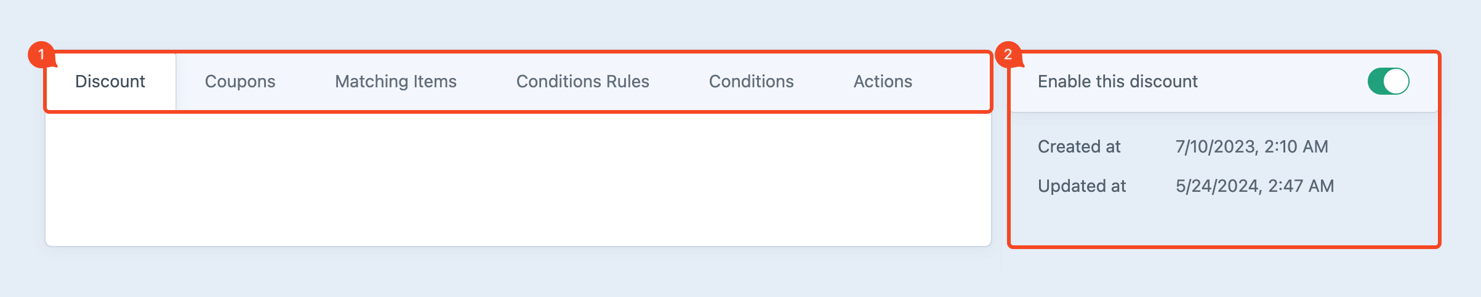Click the "Enable this discount" label text

(1117, 82)
